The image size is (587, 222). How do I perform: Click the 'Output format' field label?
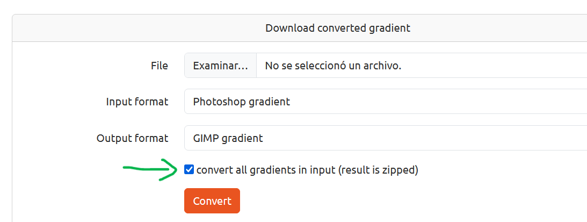pyautogui.click(x=132, y=138)
